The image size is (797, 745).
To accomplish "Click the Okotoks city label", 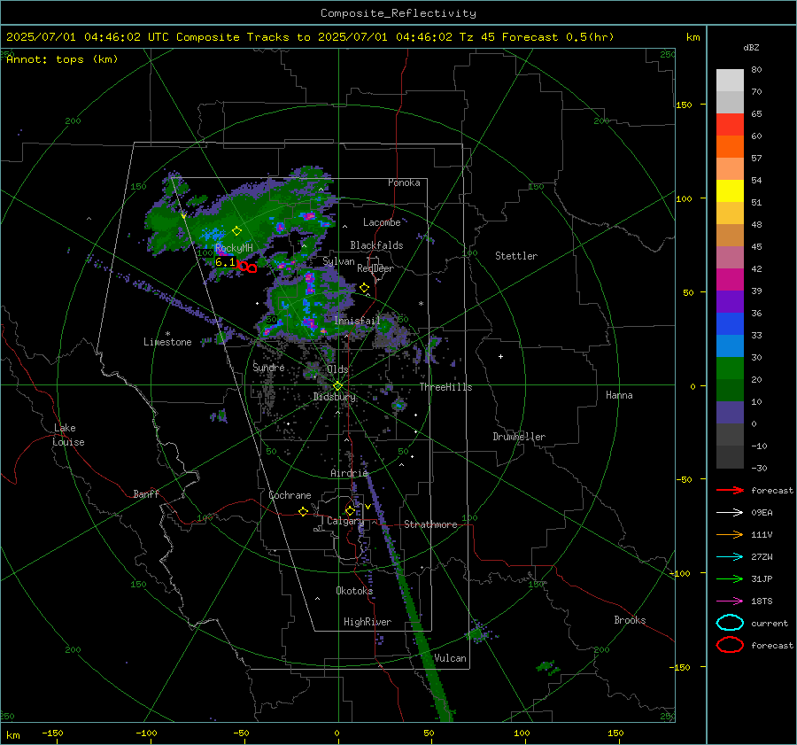I will pyautogui.click(x=354, y=591).
